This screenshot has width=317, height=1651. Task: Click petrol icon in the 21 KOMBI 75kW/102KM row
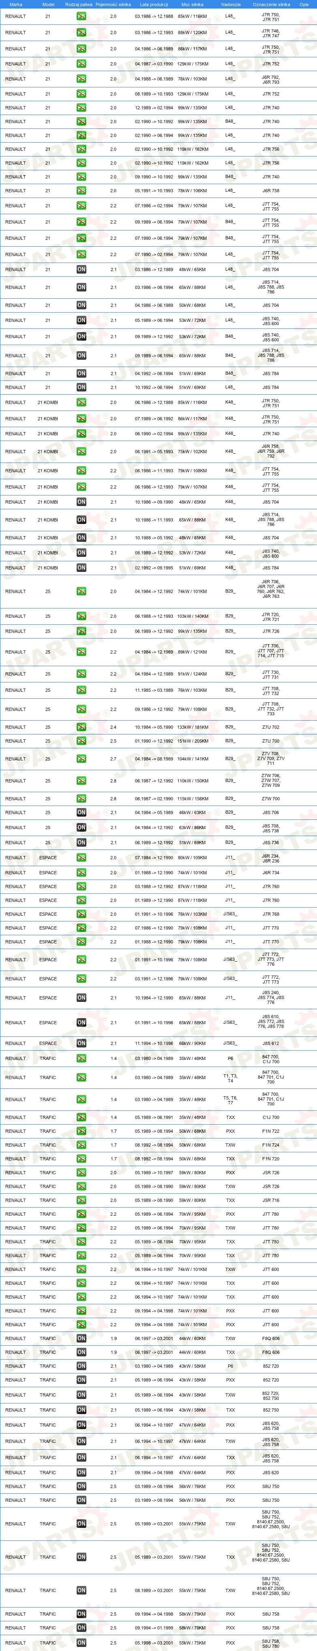[81, 451]
